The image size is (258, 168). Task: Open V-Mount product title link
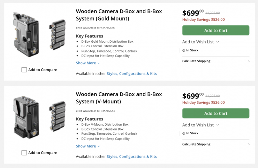119,98
